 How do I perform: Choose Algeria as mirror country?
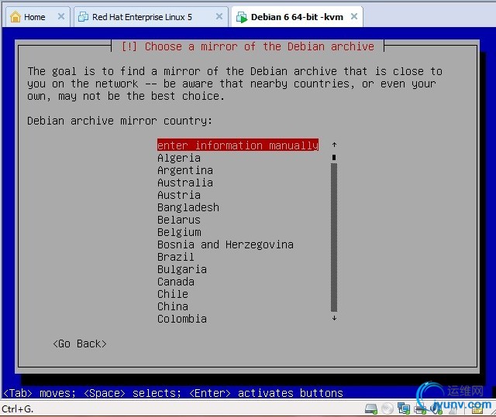point(179,158)
